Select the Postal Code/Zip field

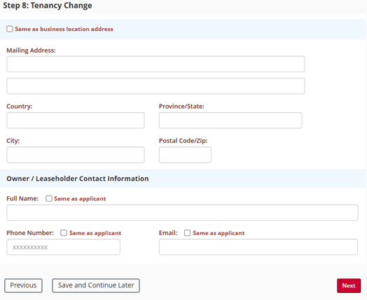tap(185, 155)
